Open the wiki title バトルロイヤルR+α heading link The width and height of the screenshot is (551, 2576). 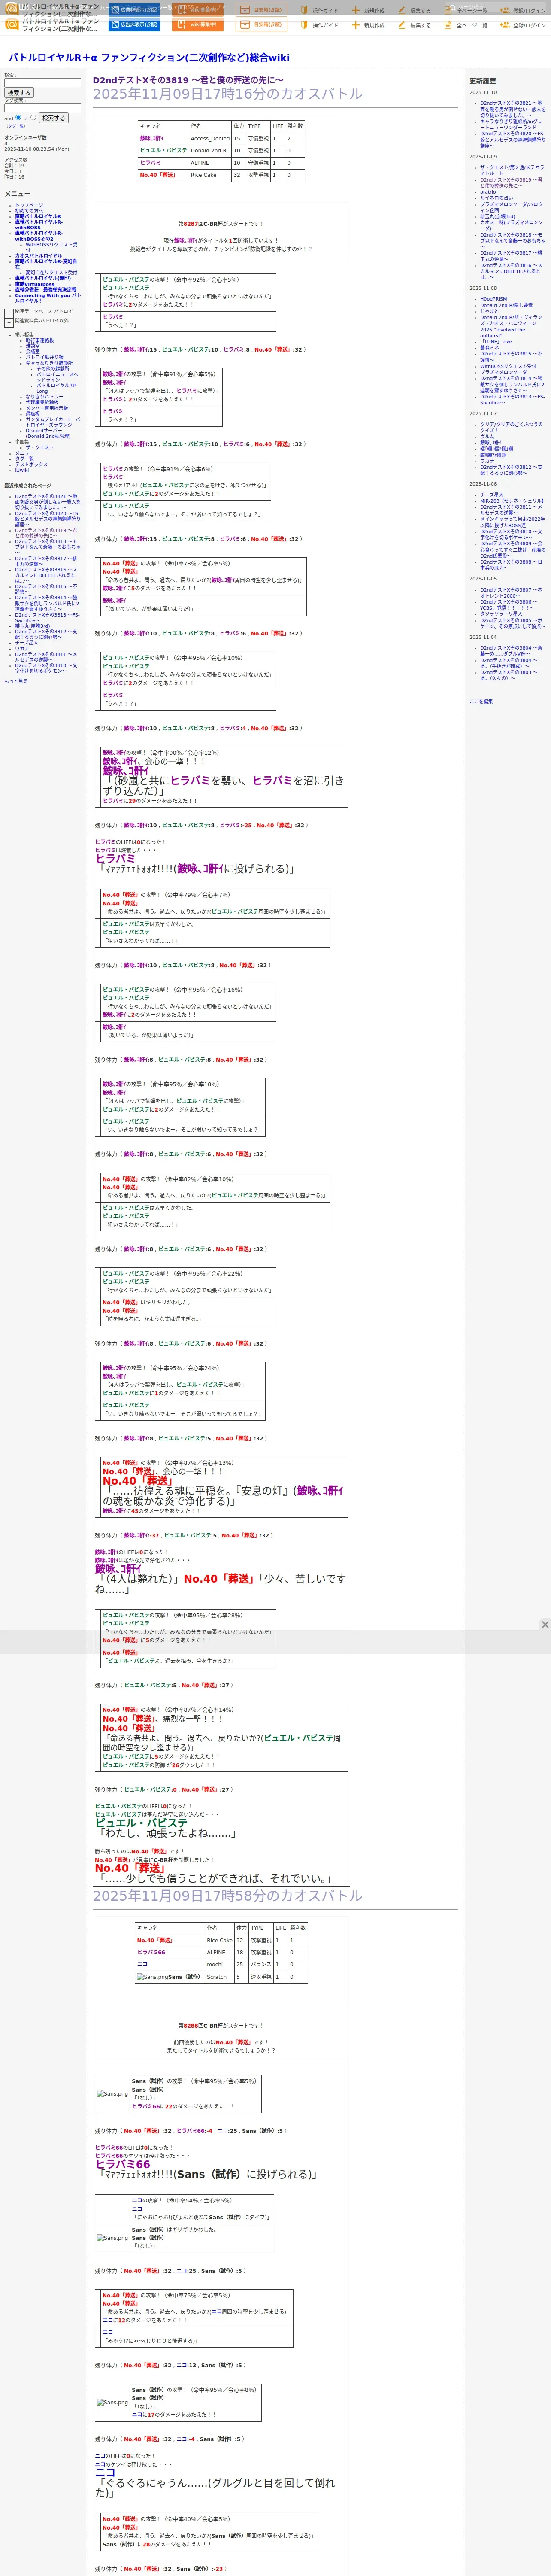(149, 58)
